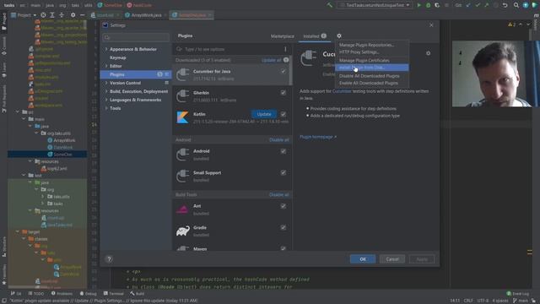Click the Settings search field
The width and height of the screenshot is (540, 304).
click(136, 37)
